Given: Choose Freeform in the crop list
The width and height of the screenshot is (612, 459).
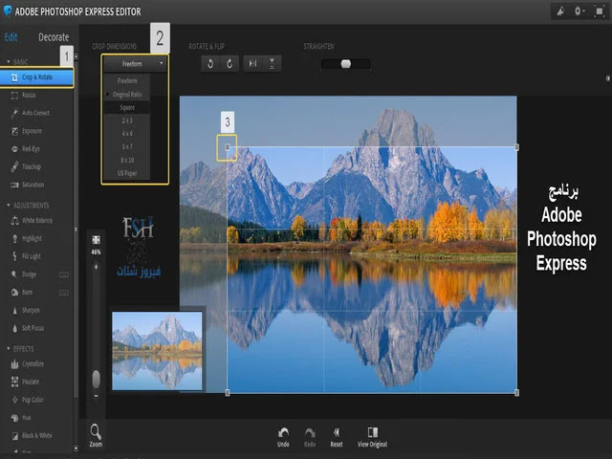Looking at the screenshot, I should pyautogui.click(x=127, y=80).
